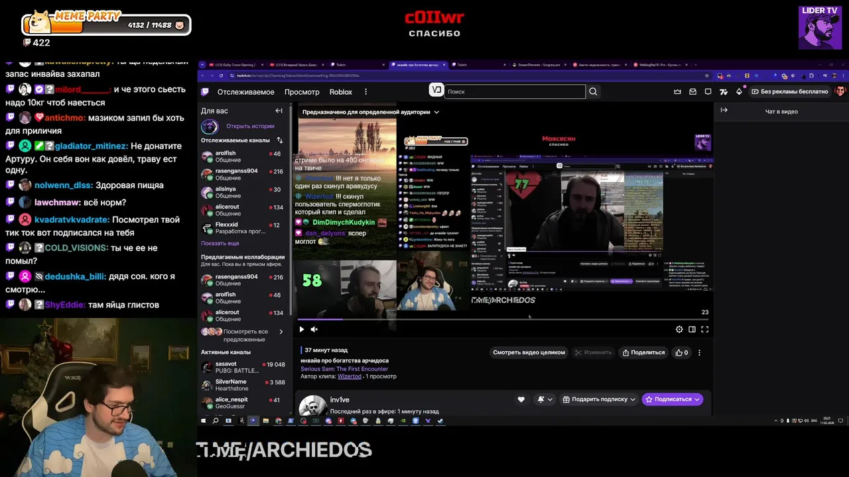Viewport: 849px width, 477px height.
Task: Open "Roblox" in the Twitch nav
Action: [341, 91]
